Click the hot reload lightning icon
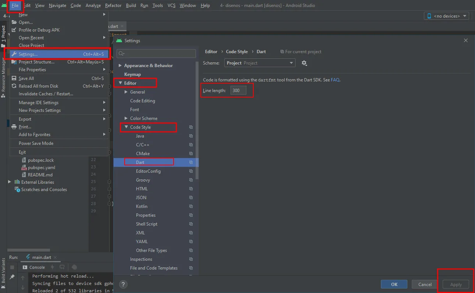 tap(52, 267)
